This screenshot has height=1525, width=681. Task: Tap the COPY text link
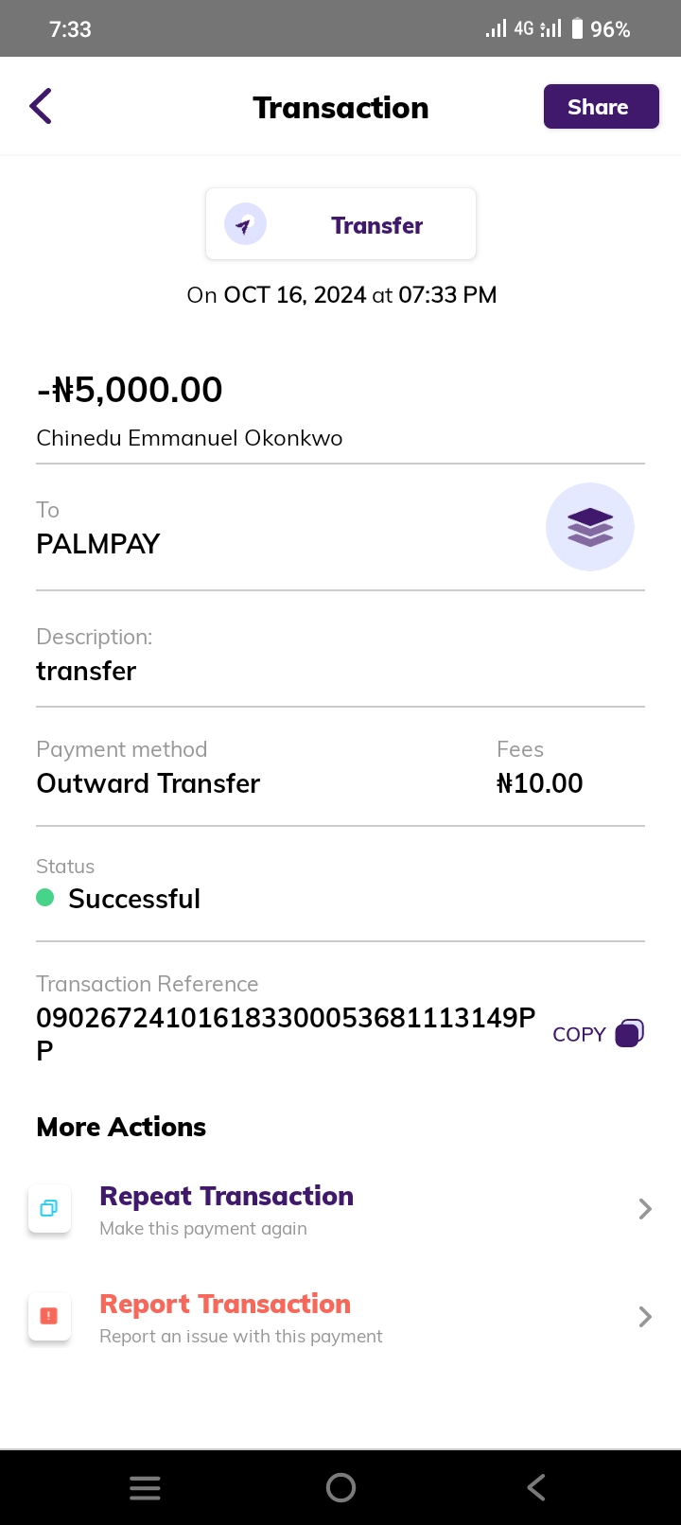pyautogui.click(x=579, y=1034)
